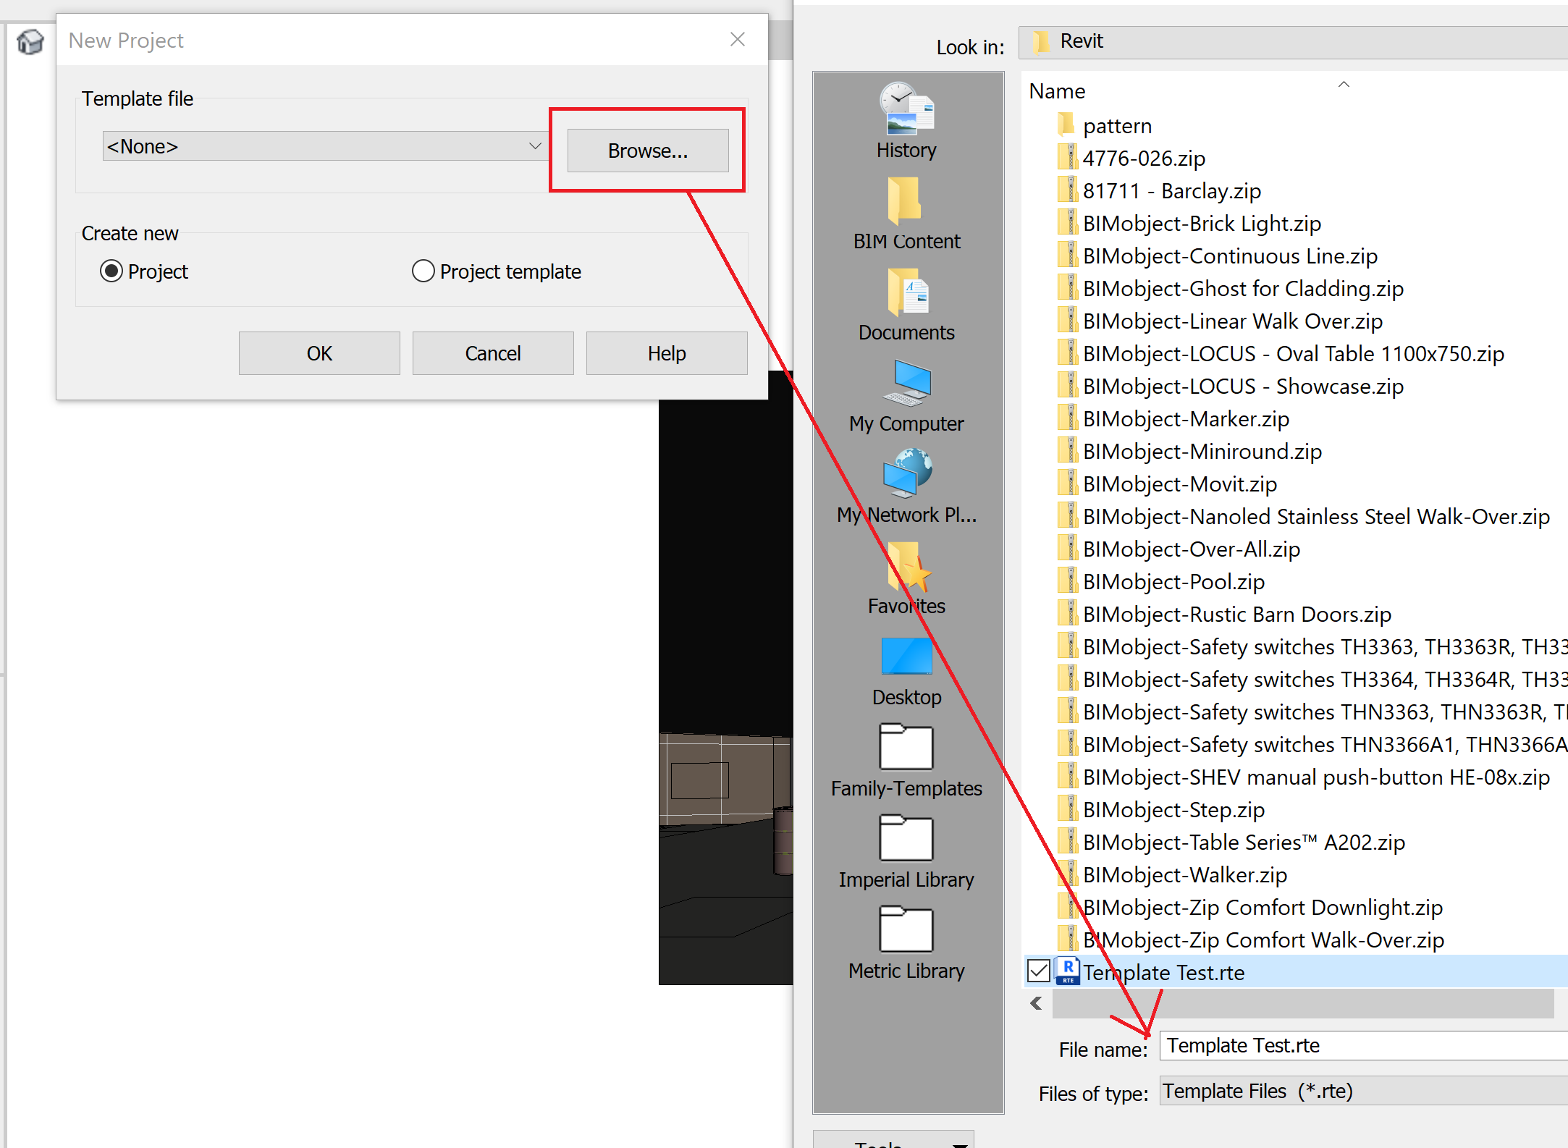
Task: Select the Revit folder in Look in bar
Action: click(x=1082, y=41)
